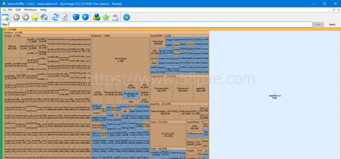This screenshot has width=341, height=159.
Task: Open a new view window icon
Action: (x=5, y=17)
